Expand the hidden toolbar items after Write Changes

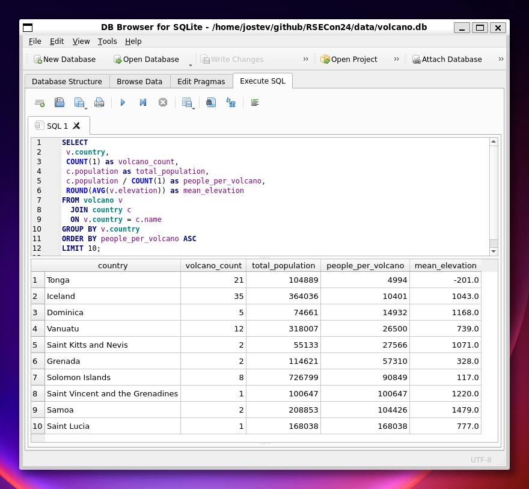point(305,59)
